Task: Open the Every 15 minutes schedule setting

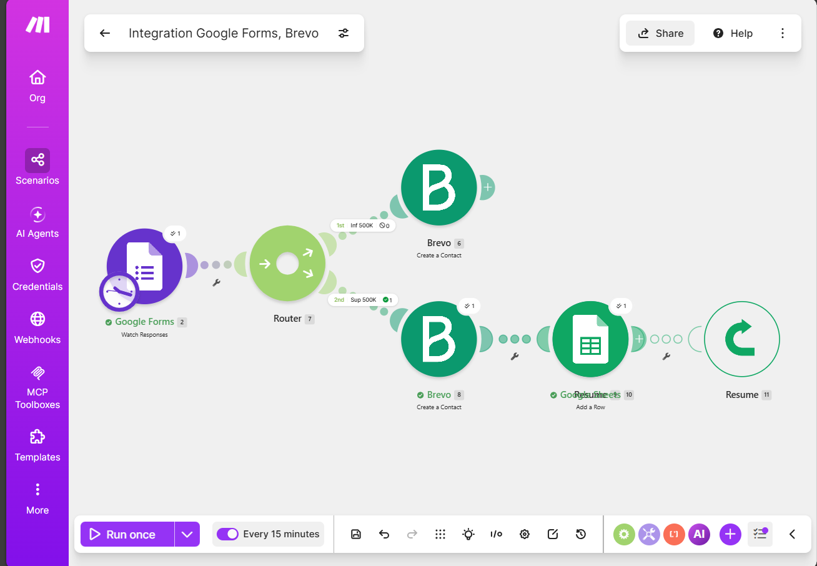Action: 281,534
